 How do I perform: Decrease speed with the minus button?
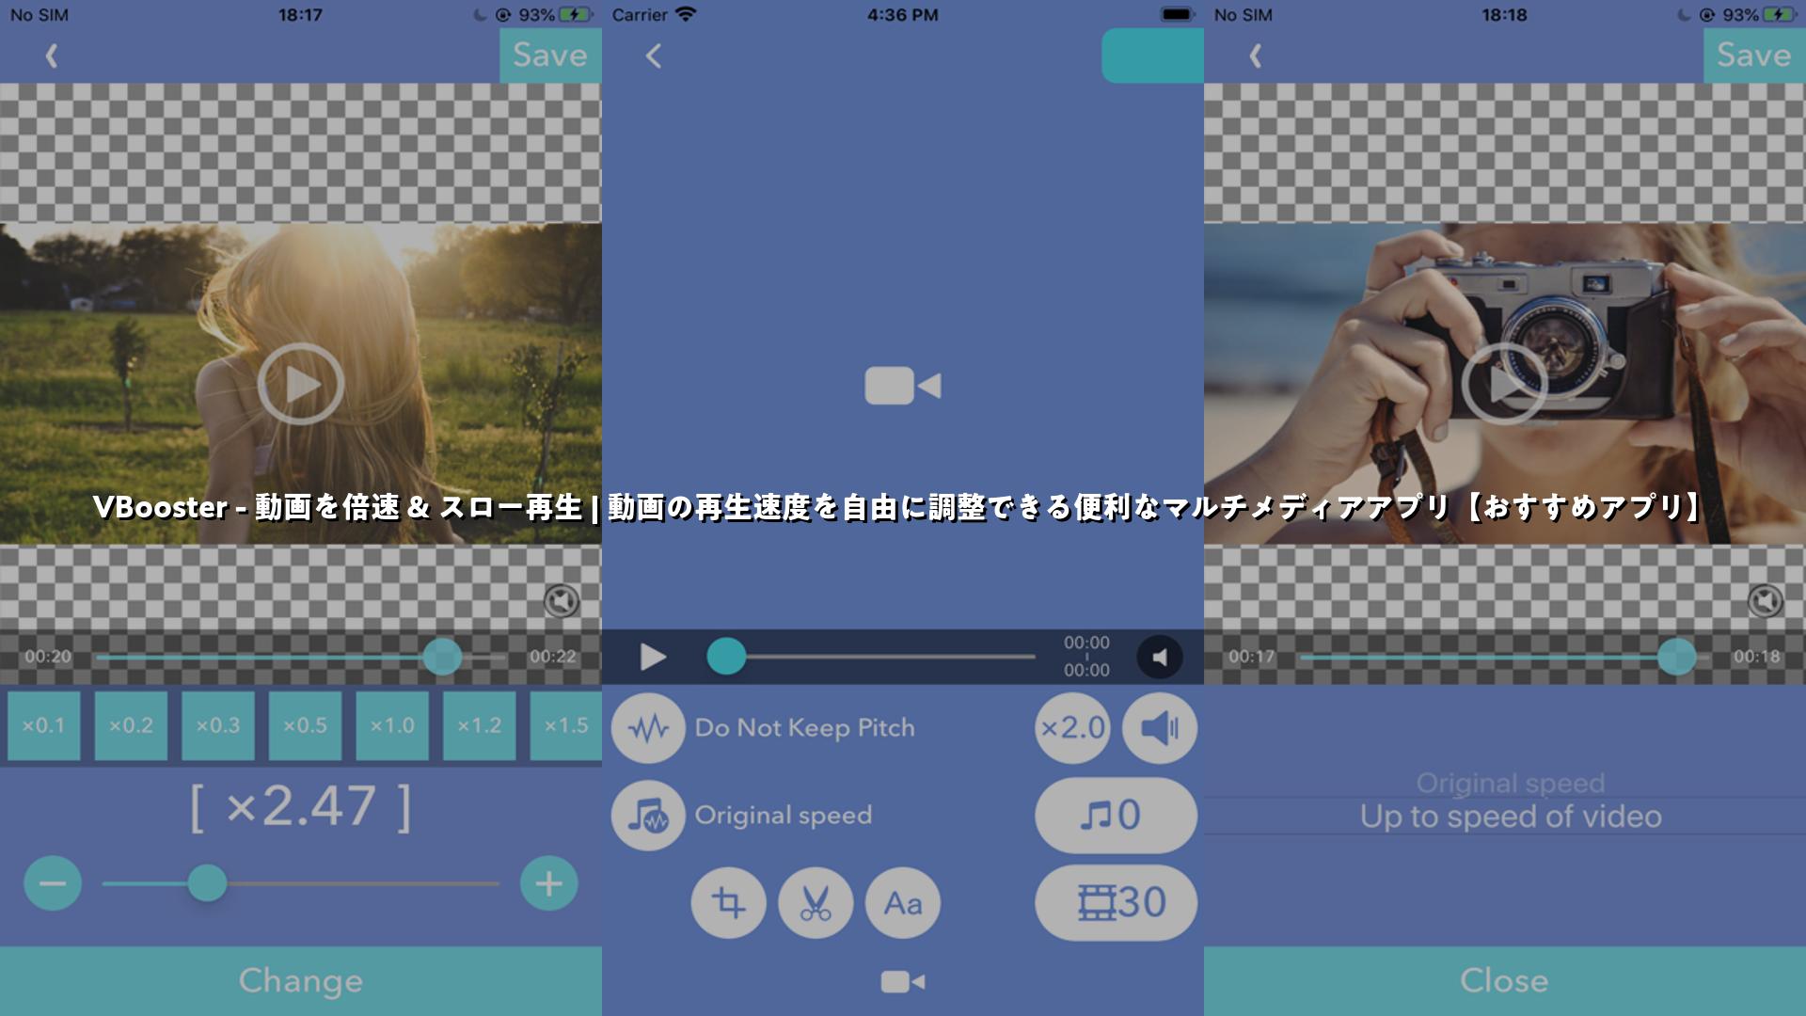coord(53,883)
